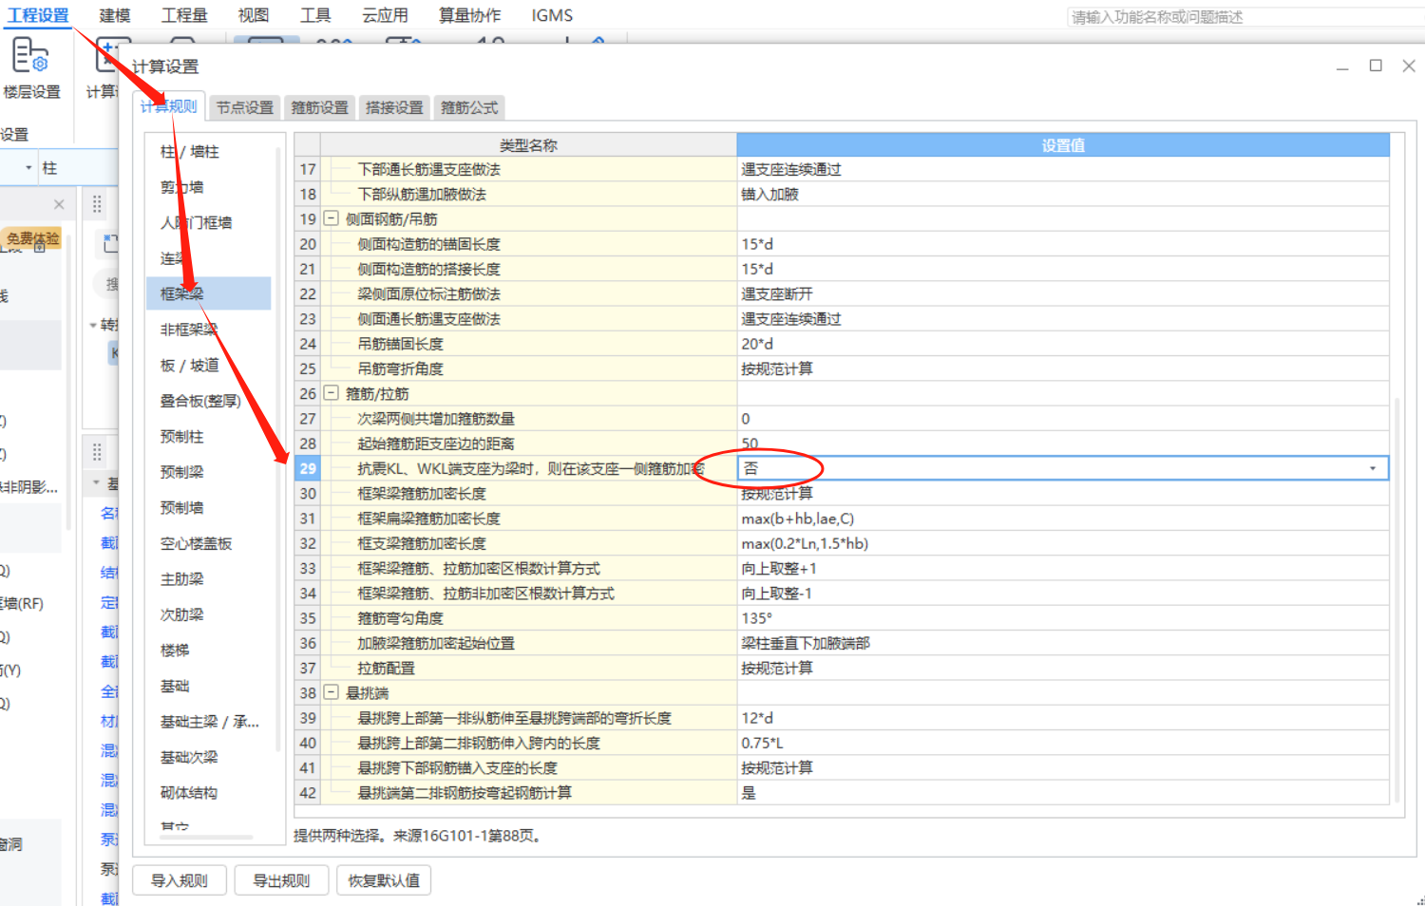Open the dropdown arrow in row 29
Image resolution: width=1425 pixels, height=906 pixels.
(x=1373, y=468)
